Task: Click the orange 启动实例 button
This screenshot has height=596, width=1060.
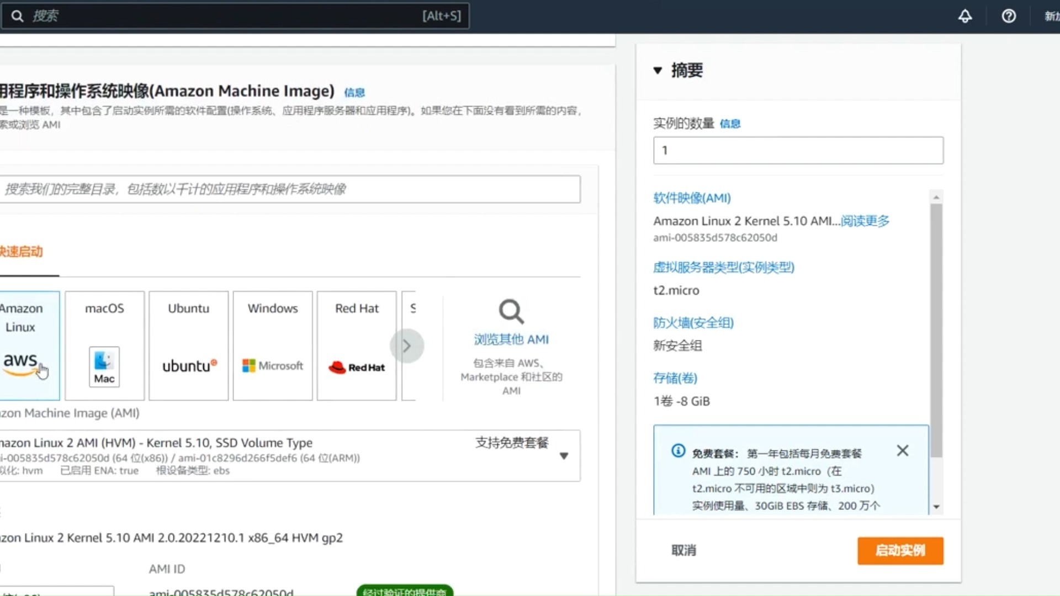Action: tap(900, 550)
